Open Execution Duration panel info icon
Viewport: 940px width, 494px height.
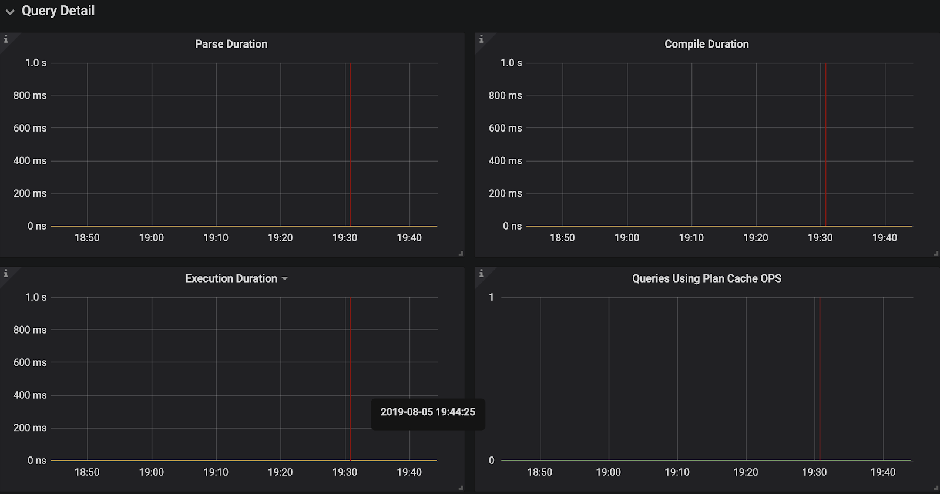[x=6, y=273]
